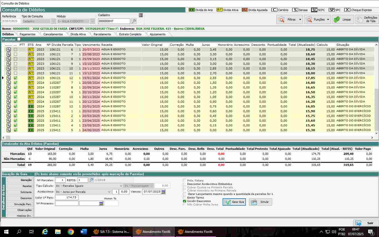Screen dimensions: 379x237
Task: Expand the Acréscimos Juros por Parcela dropdown
Action: click(x=109, y=192)
